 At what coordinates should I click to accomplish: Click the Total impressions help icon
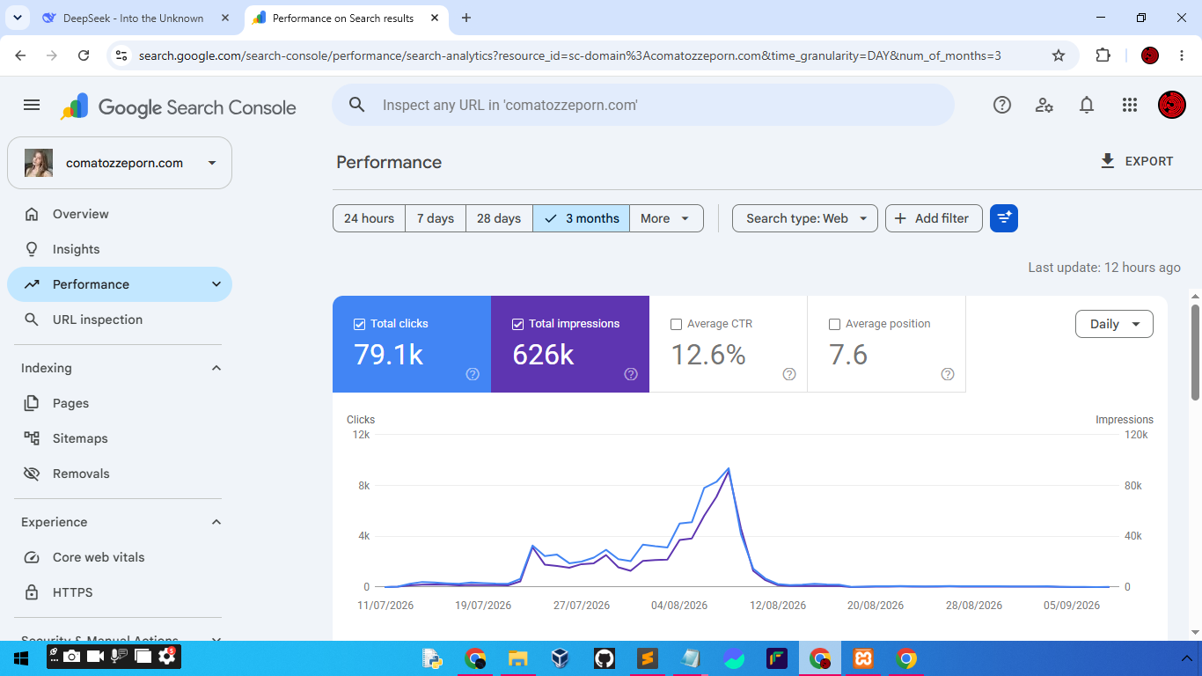coord(631,374)
